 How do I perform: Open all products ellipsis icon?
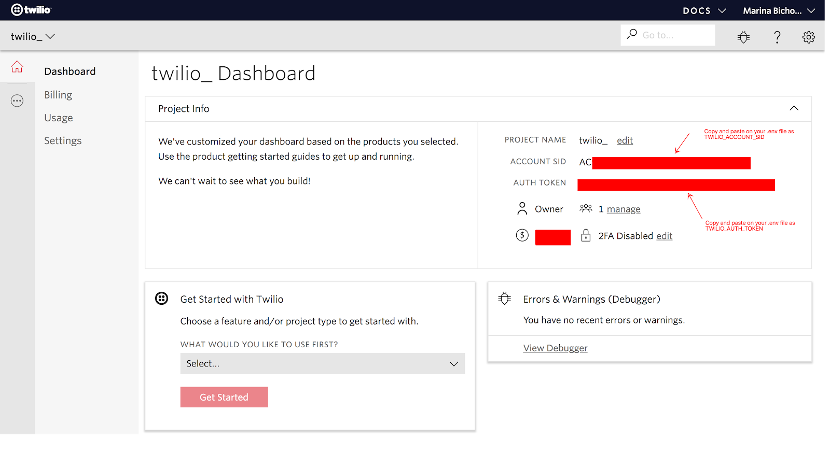(17, 101)
